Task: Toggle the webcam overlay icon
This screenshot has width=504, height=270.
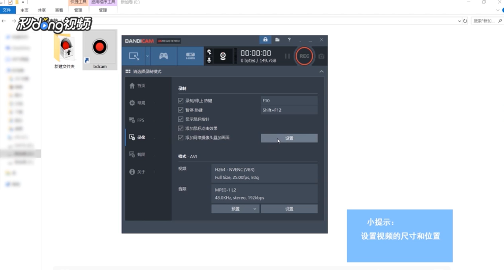Action: [x=223, y=56]
